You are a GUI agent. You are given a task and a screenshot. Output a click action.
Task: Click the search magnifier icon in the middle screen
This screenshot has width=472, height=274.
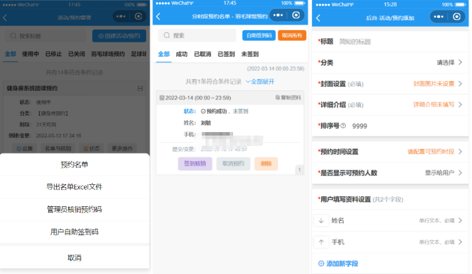pos(167,35)
